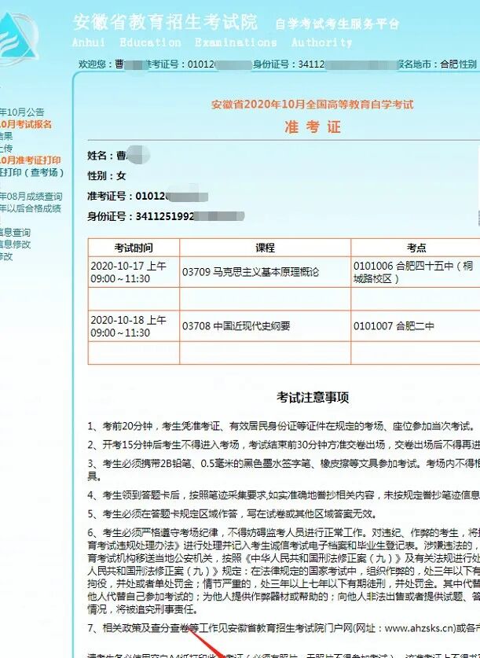The width and height of the screenshot is (480, 658).
Task: Open the '10月准考证打印' sidebar link
Action: click(30, 160)
